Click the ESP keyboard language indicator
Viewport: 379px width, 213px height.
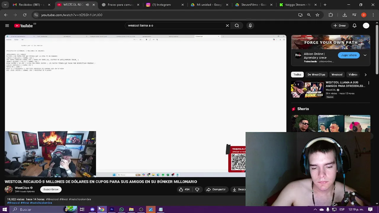[342, 209]
